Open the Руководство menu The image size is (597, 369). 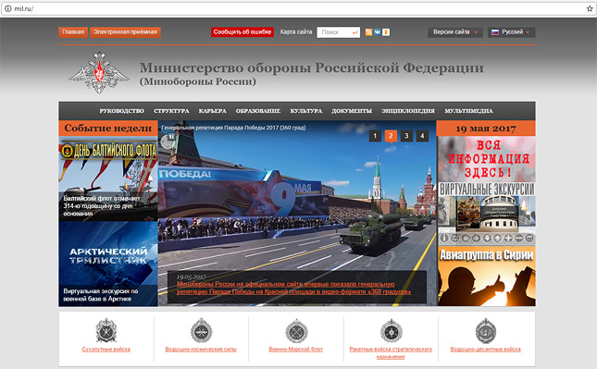point(122,111)
